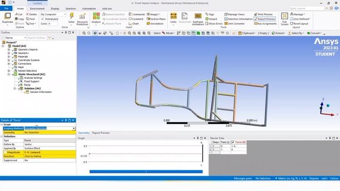340x191 pixels.
Task: Open Manage Views
Action: pyautogui.click(x=234, y=14)
